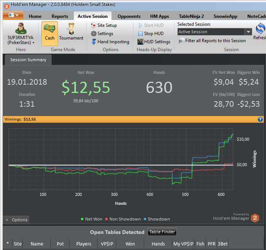Open the Table Finder
Image resolution: width=266 pixels, height=250 pixels.
[x=162, y=232]
